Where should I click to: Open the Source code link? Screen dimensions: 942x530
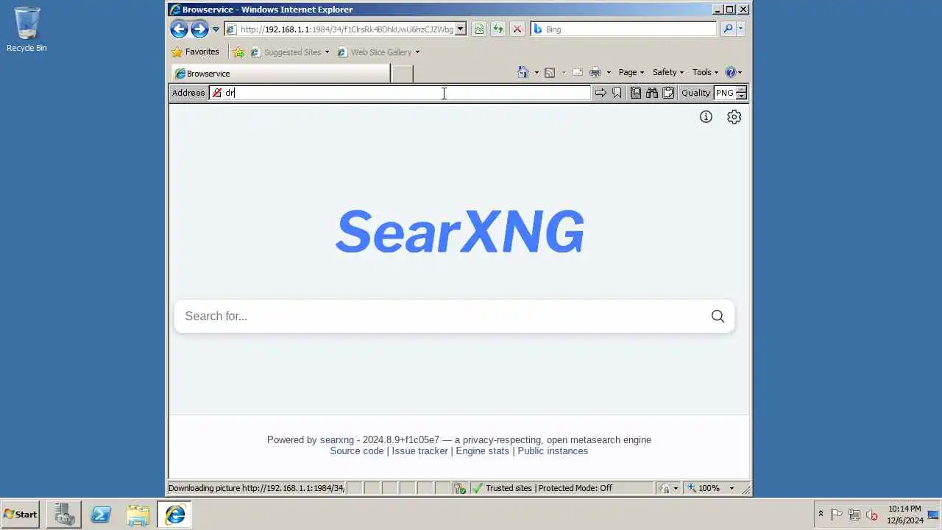pyautogui.click(x=357, y=451)
